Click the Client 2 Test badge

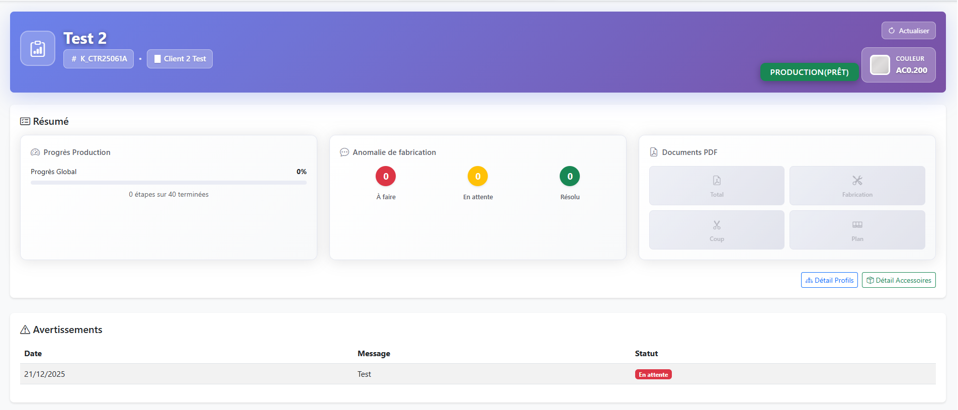pos(180,59)
